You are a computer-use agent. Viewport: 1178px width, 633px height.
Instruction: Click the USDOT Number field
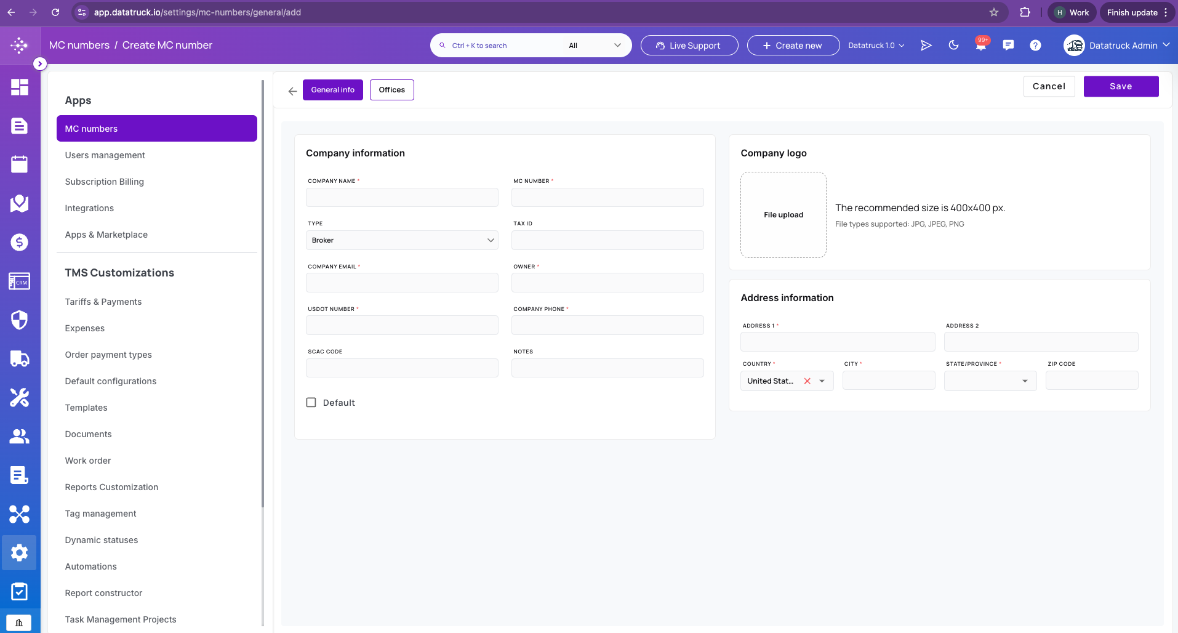pyautogui.click(x=402, y=325)
